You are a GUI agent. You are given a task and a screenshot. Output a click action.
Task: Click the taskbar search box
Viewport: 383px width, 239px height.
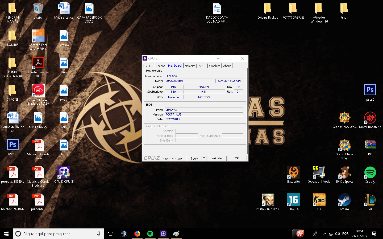coord(59,234)
